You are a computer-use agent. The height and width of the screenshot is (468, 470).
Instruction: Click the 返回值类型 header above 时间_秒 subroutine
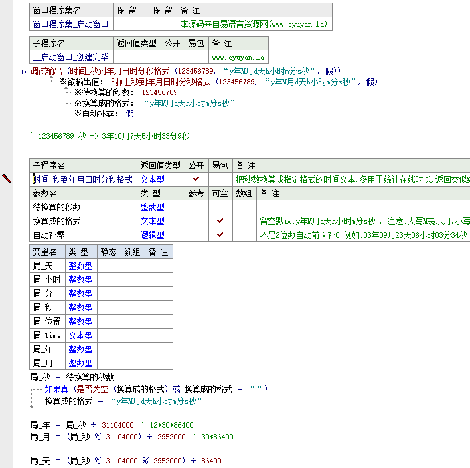(161, 165)
